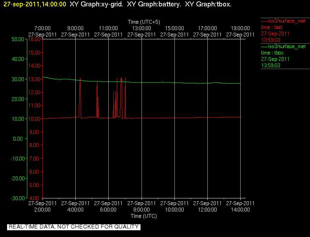Click the red axis value 7.00
The height and width of the screenshot is (237, 310).
click(x=34, y=159)
